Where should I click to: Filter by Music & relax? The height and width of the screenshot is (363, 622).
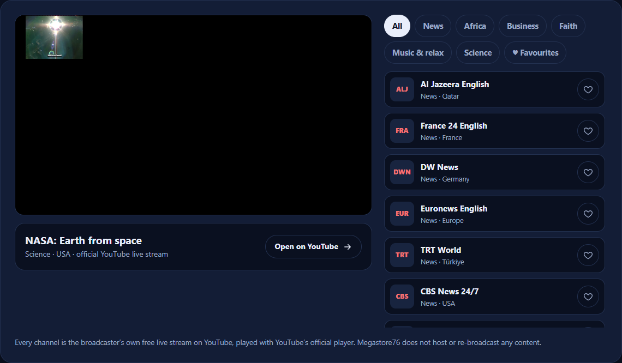[418, 53]
